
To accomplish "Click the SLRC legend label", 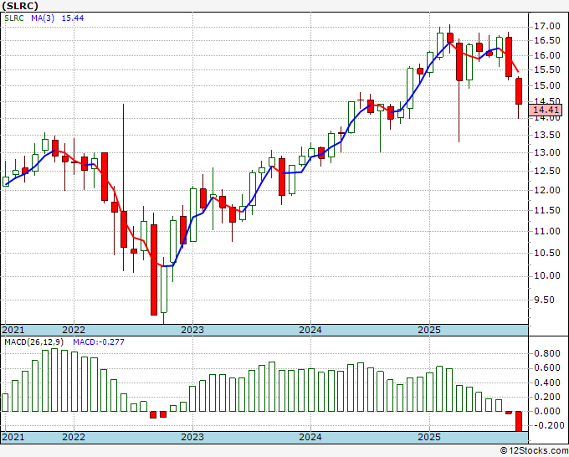I will pos(14,18).
